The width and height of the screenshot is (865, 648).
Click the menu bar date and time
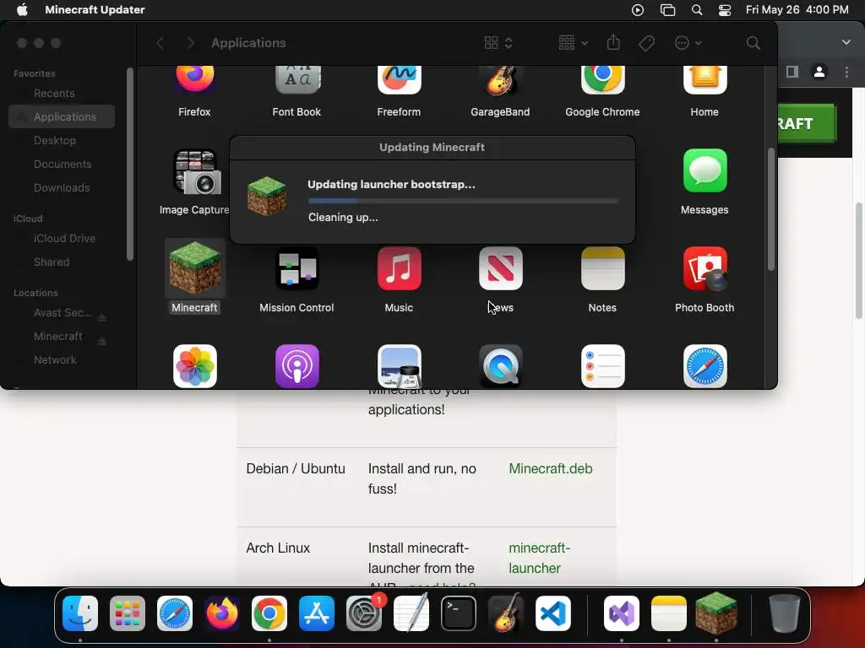coord(797,9)
